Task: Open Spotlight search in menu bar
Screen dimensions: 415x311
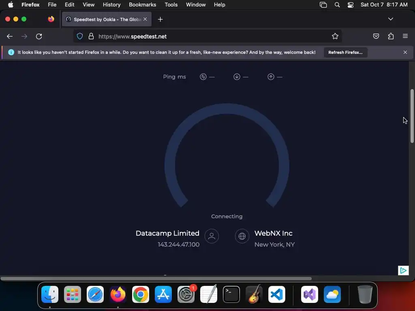Action: [337, 5]
